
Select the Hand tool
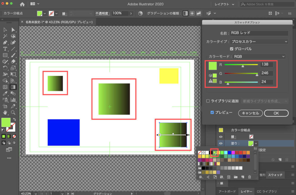point(5,113)
